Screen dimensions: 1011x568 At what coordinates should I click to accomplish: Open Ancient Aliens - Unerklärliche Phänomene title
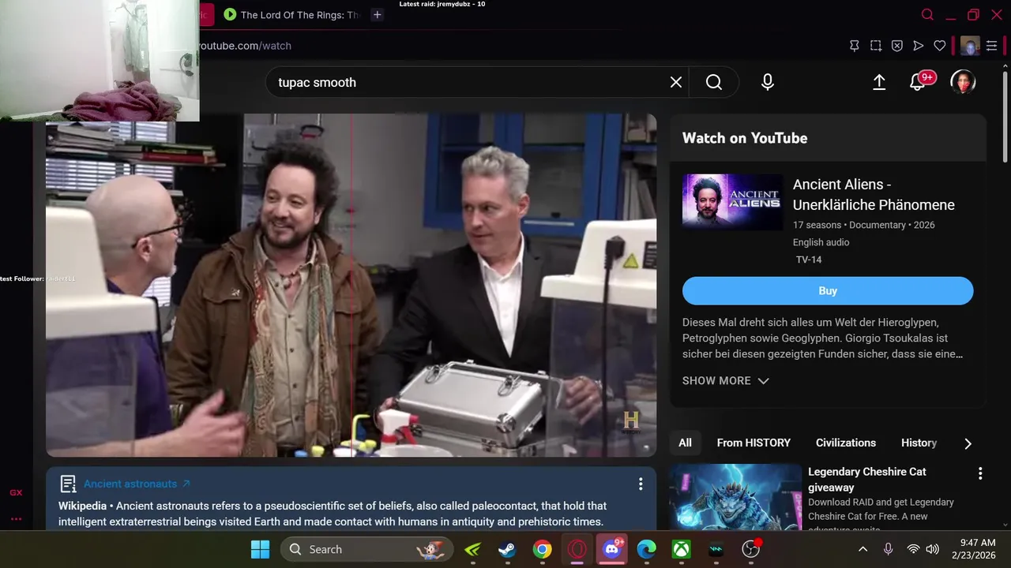click(x=874, y=194)
